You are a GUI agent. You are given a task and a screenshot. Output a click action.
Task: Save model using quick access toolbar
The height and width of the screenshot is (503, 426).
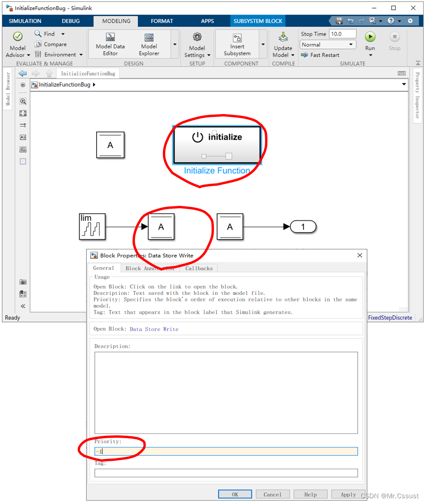coord(339,21)
